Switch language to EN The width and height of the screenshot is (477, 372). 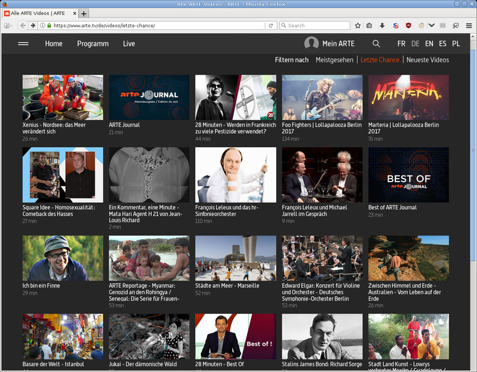tap(429, 44)
